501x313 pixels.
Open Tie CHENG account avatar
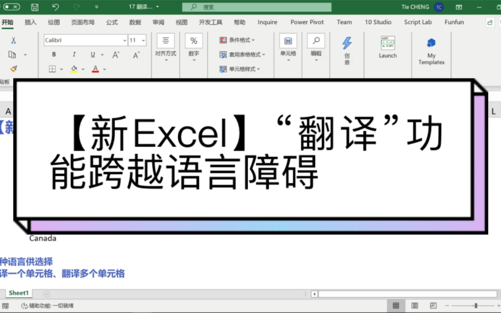click(439, 7)
